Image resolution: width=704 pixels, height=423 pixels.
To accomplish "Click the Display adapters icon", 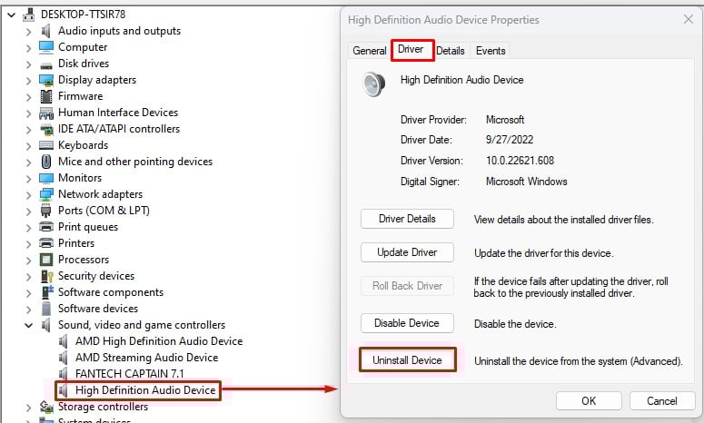I will (x=46, y=80).
